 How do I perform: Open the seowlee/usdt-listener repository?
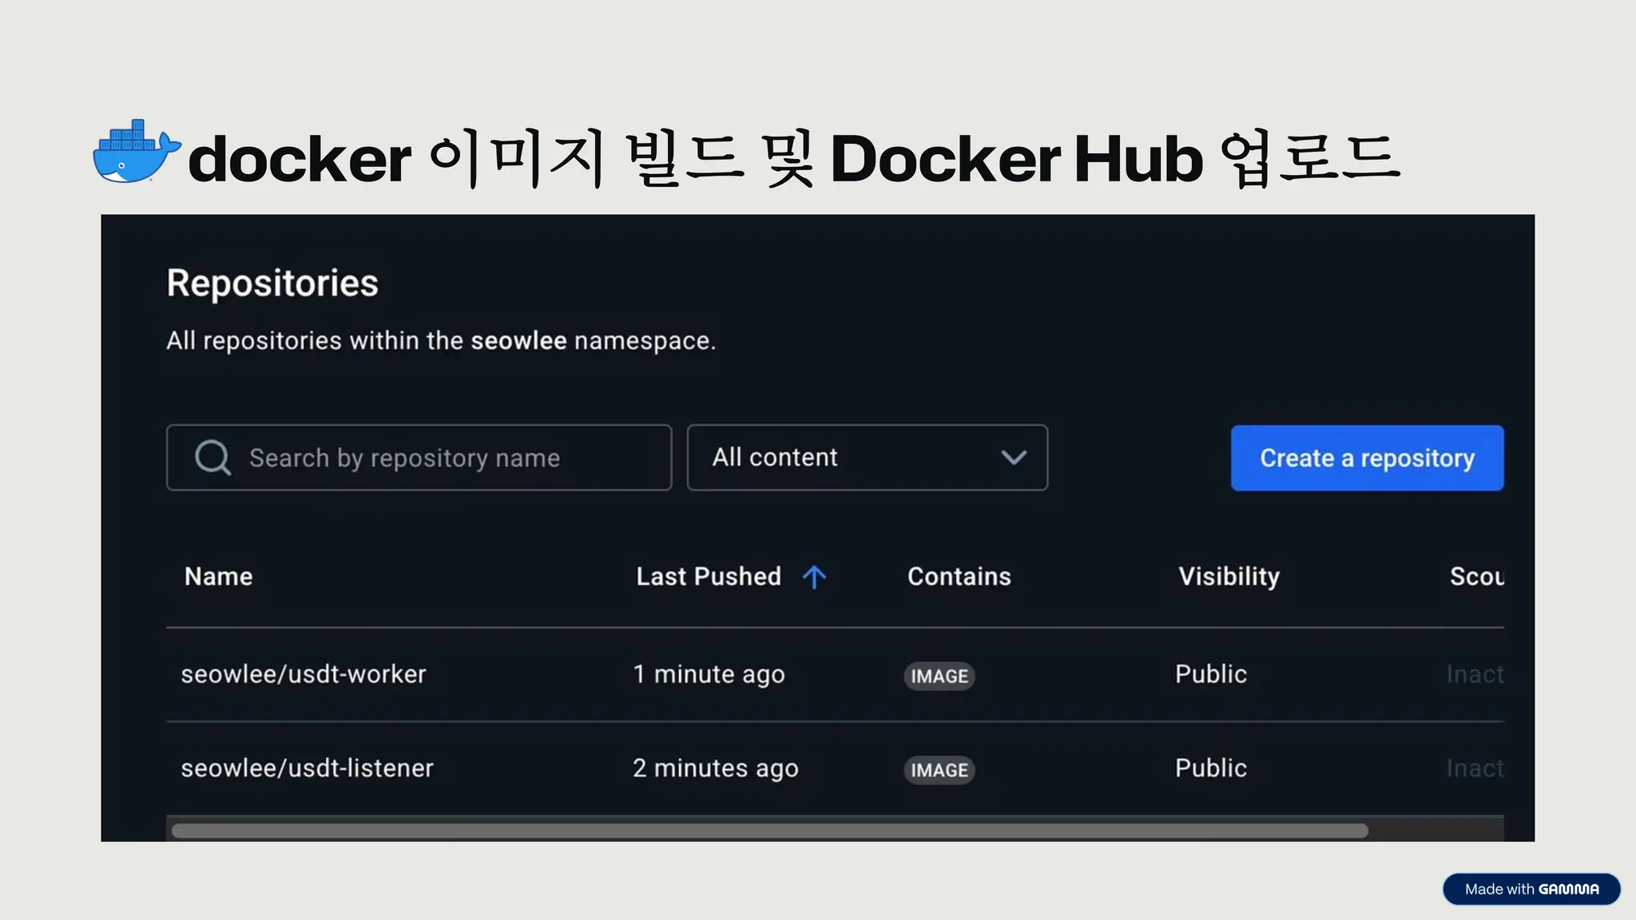click(x=308, y=768)
